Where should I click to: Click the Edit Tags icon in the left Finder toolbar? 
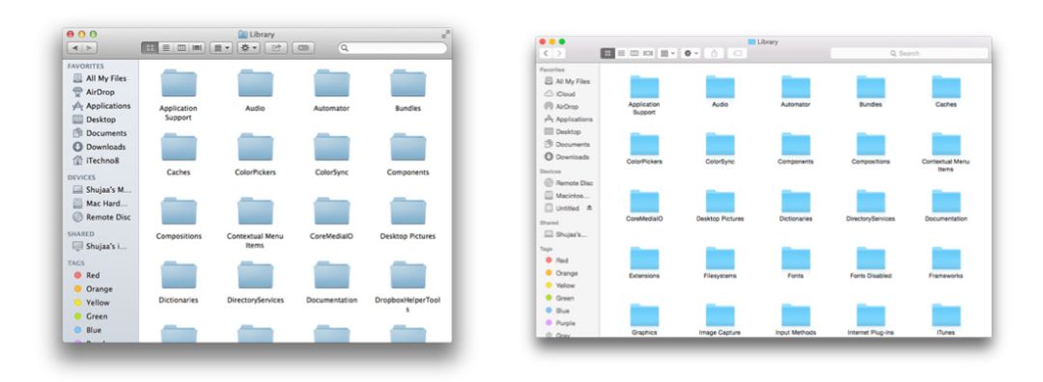point(303,48)
